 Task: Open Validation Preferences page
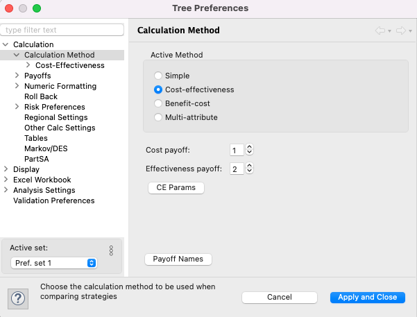tap(54, 200)
